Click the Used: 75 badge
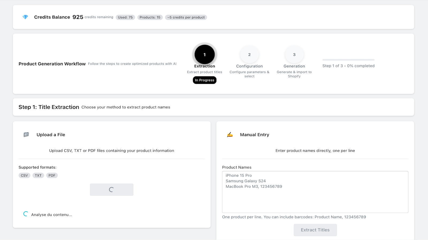The width and height of the screenshot is (428, 240). (x=125, y=17)
